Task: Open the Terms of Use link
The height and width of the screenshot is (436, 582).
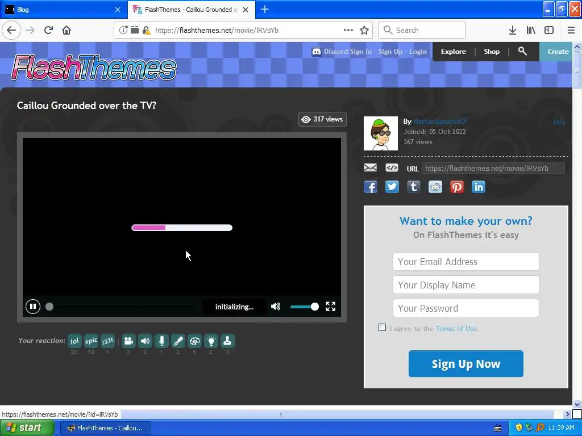Action: coord(456,329)
